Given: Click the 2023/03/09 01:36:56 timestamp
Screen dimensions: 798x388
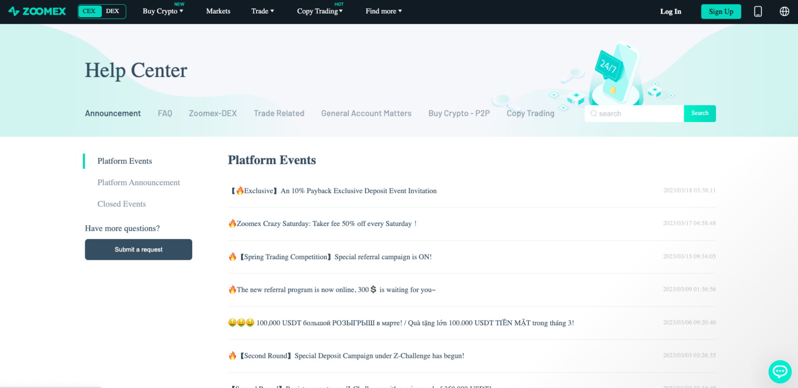Looking at the screenshot, I should pyautogui.click(x=689, y=289).
